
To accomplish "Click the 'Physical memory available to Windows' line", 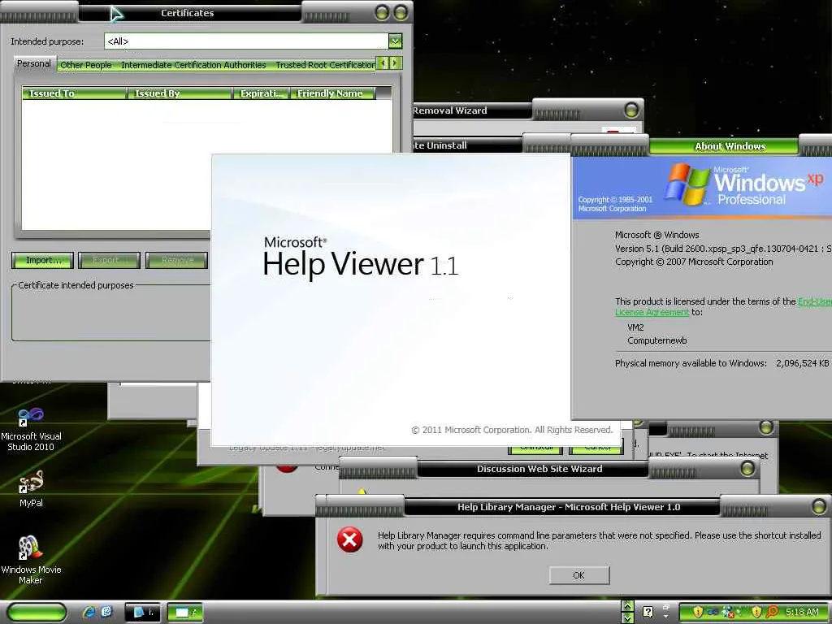I will coord(722,363).
